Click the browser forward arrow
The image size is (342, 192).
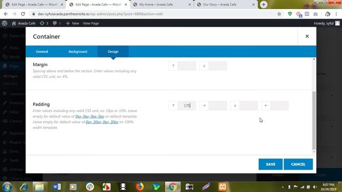pyautogui.click(x=14, y=14)
